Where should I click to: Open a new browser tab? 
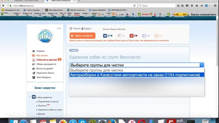click(x=79, y=1)
